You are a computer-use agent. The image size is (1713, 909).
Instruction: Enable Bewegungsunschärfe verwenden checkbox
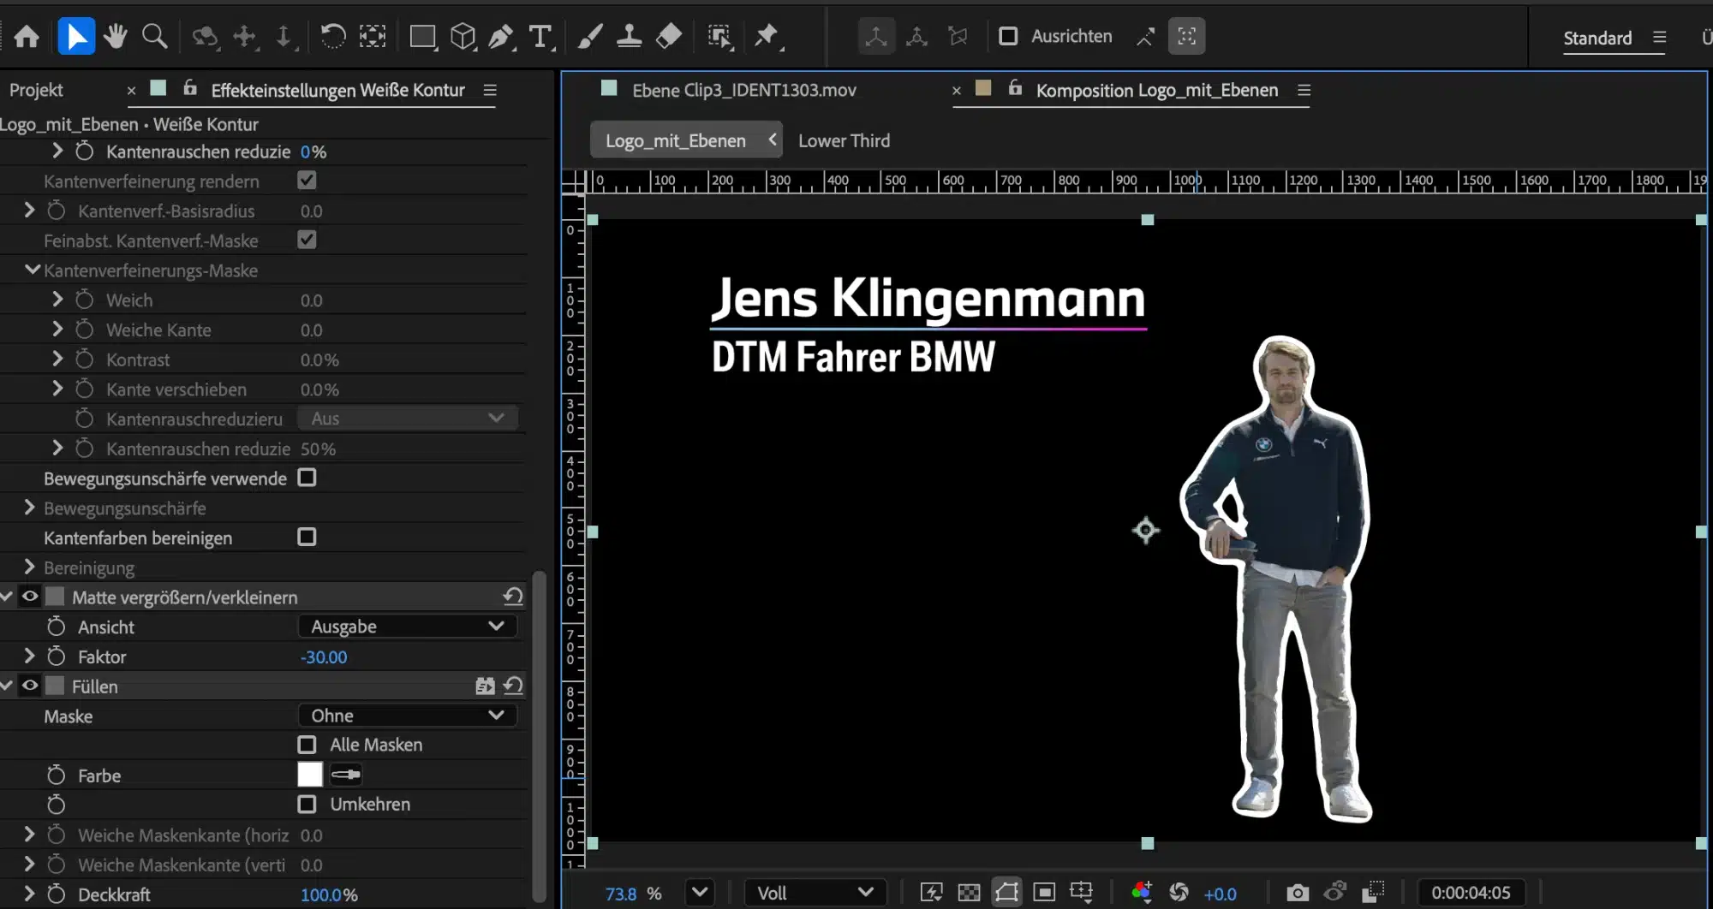point(307,478)
